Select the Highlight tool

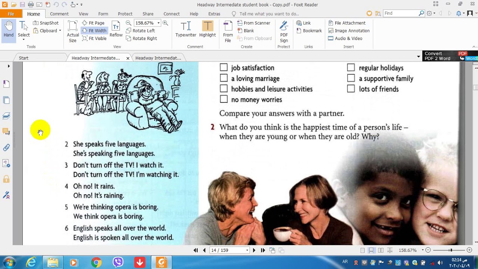[x=208, y=30]
